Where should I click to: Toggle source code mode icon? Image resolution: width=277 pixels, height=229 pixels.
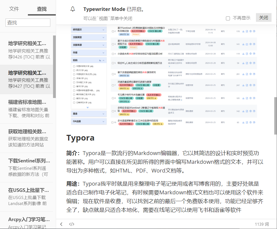pos(72,224)
